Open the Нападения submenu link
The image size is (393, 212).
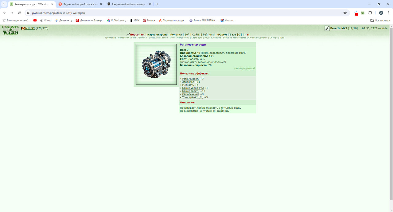[123, 38]
